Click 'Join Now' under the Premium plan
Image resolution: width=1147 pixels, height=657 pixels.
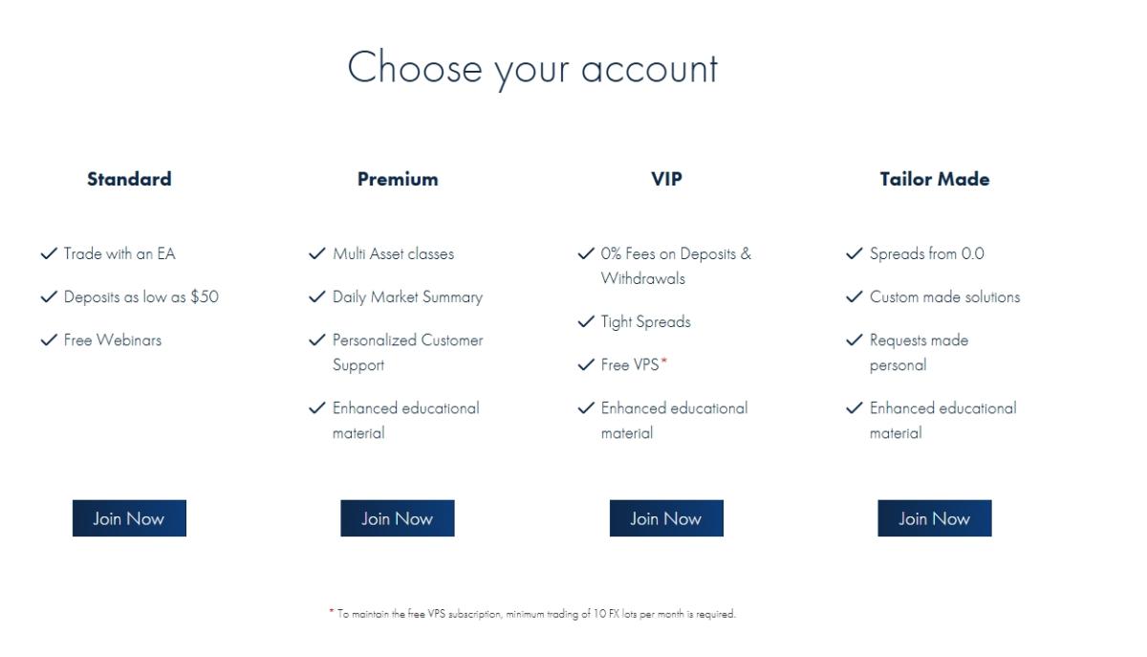point(398,517)
